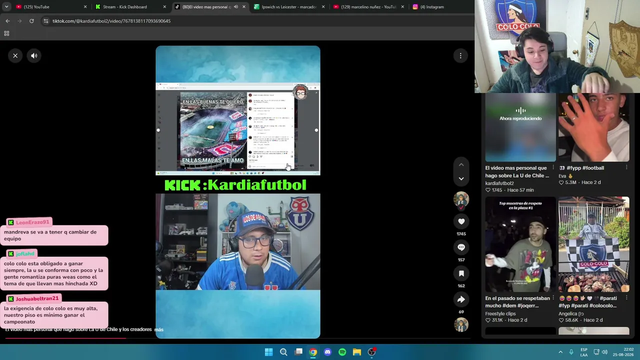
Task: Open the browser tab search dropdown
Action: tap(6, 7)
